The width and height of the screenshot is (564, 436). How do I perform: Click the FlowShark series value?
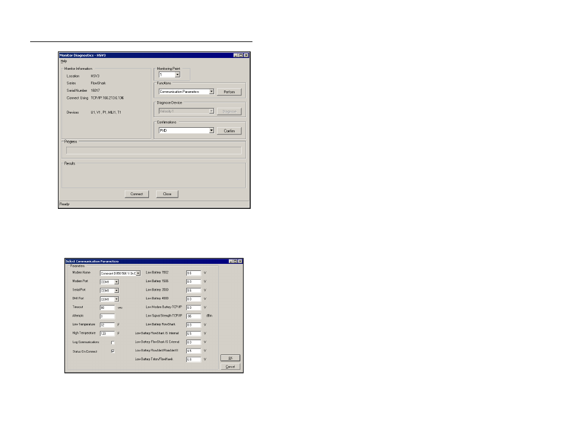pyautogui.click(x=98, y=83)
